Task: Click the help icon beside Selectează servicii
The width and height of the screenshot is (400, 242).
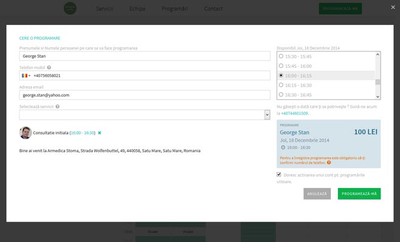Action: [x=58, y=106]
